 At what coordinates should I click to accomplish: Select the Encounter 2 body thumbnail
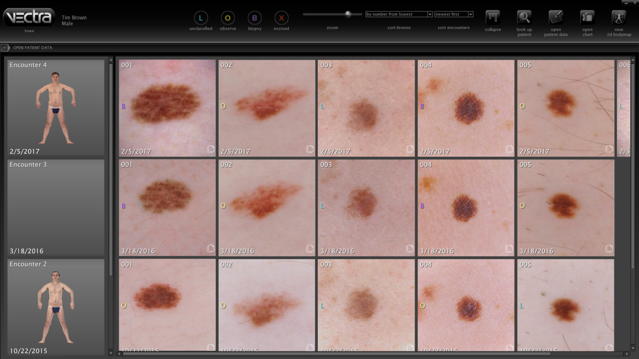click(55, 307)
